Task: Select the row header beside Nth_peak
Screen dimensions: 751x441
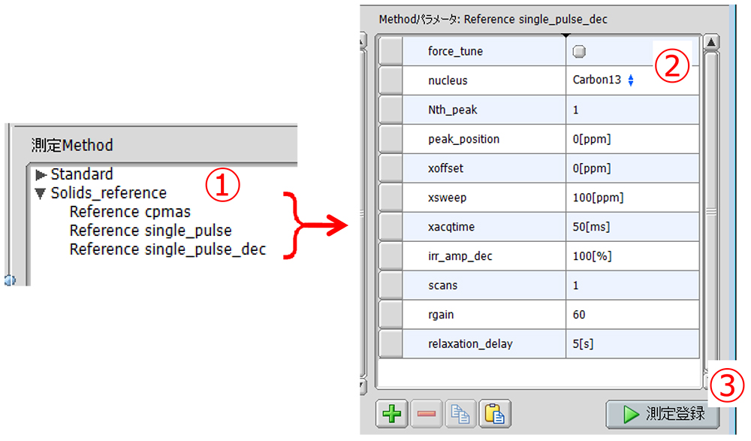Action: coord(390,110)
